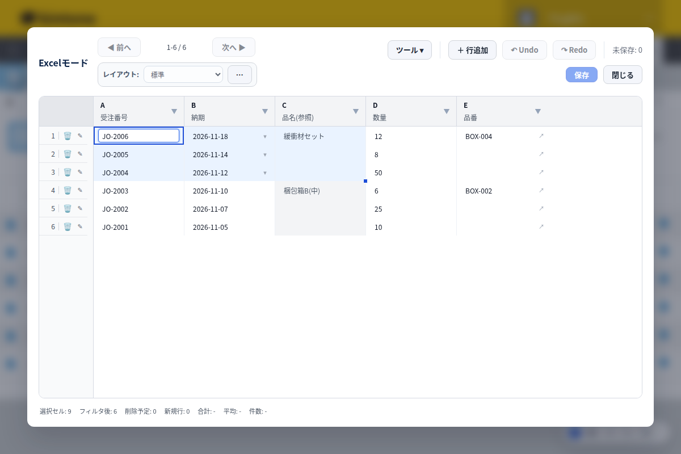Open filter for column C 品名(参照)

(x=356, y=111)
